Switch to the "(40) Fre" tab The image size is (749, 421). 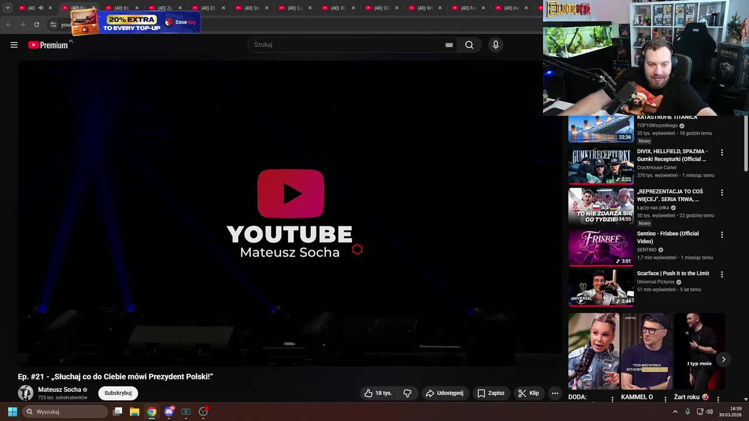pyautogui.click(x=468, y=8)
